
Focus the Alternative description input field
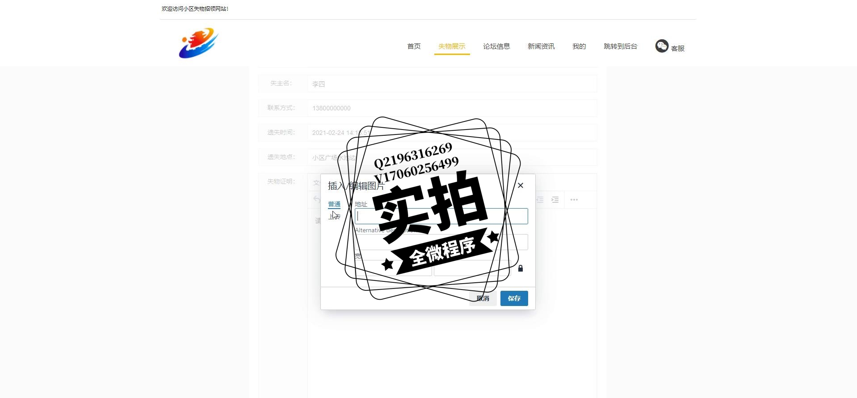[441, 242]
